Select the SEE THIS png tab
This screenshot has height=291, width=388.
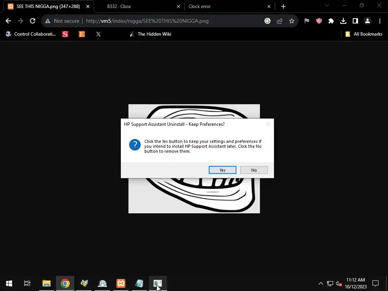[48, 6]
